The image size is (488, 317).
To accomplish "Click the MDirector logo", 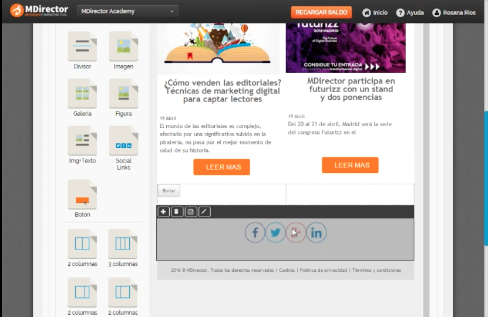I will pos(39,11).
